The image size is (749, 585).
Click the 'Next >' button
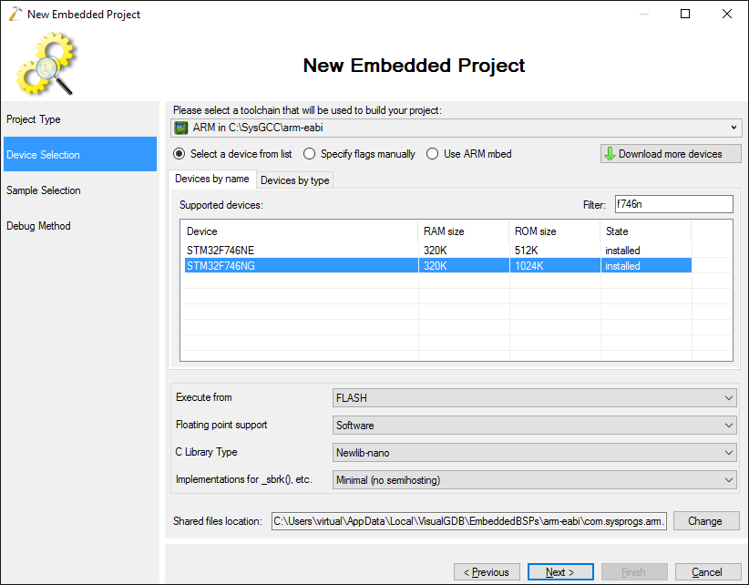[x=560, y=572]
